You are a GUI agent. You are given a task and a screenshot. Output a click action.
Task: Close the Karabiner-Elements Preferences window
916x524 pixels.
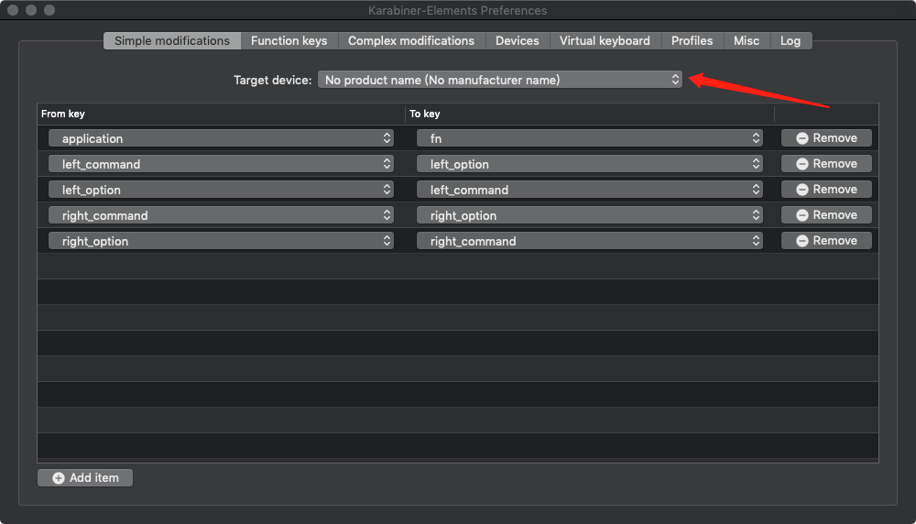click(13, 10)
